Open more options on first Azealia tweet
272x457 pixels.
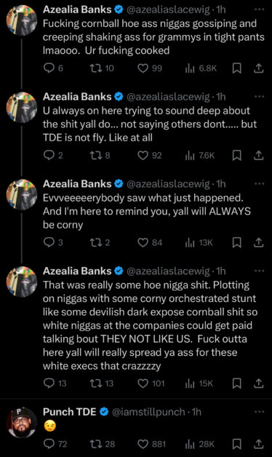coord(259,9)
